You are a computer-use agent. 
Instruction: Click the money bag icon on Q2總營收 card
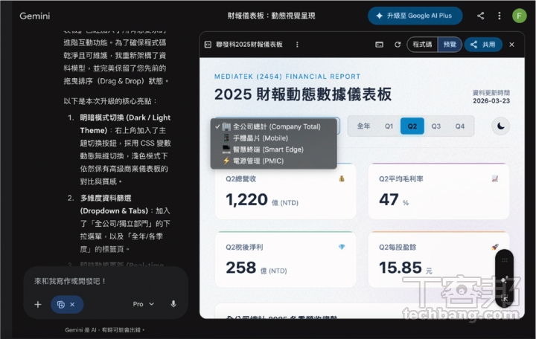[342, 178]
